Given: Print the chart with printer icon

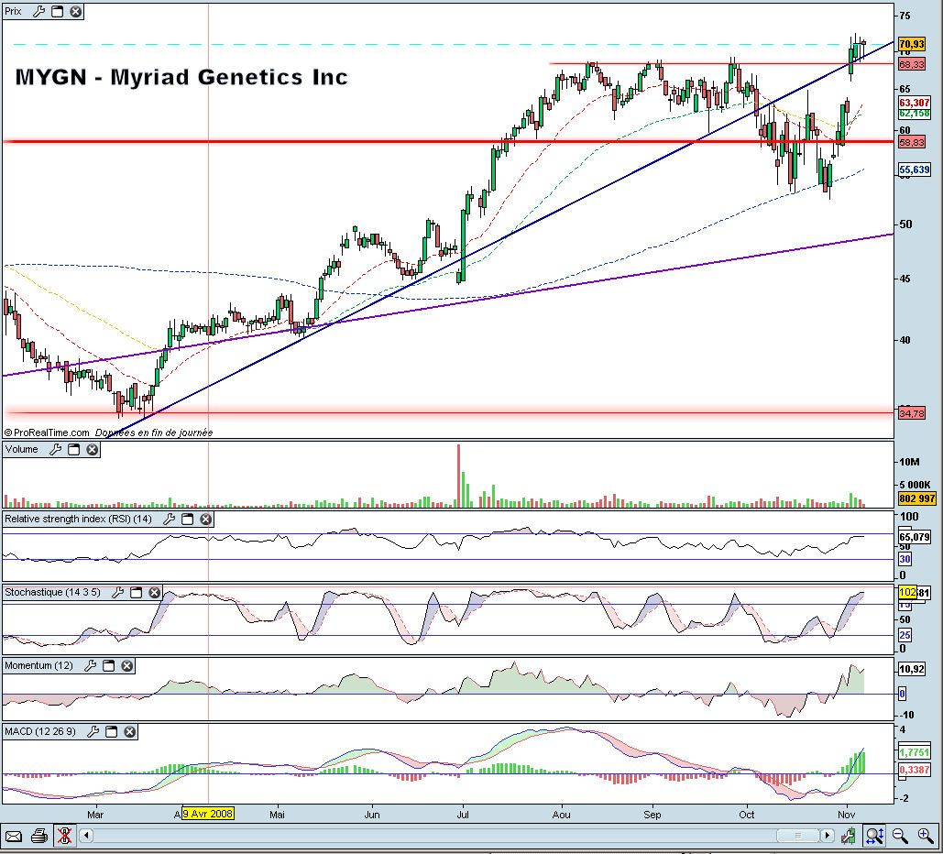Looking at the screenshot, I should (x=39, y=836).
